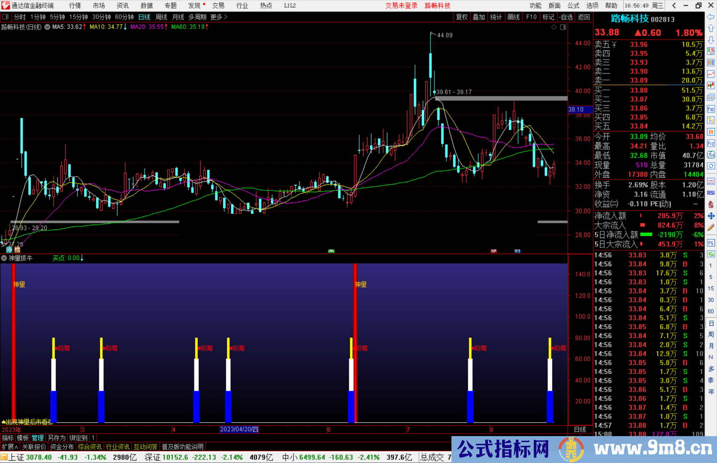Screen dimensions: 717x463
Task: Open the 数据 menu
Action: [146, 6]
